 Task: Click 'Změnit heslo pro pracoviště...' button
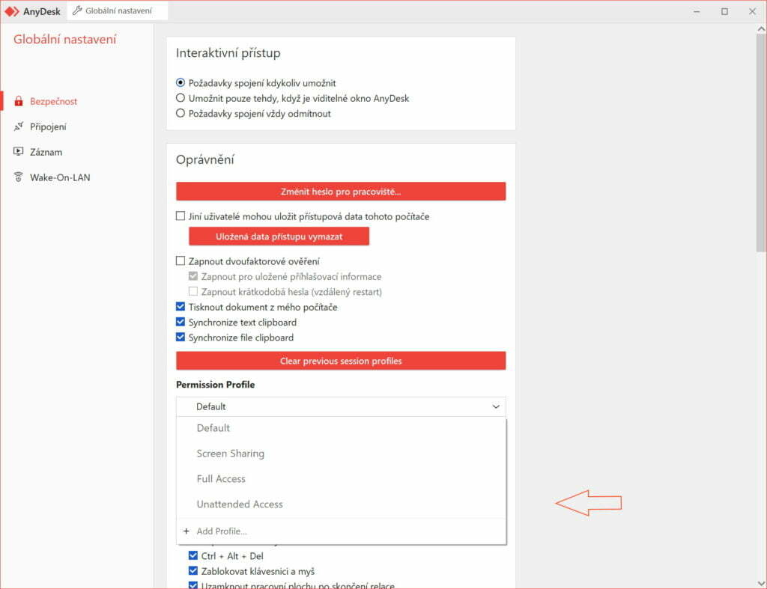(341, 192)
